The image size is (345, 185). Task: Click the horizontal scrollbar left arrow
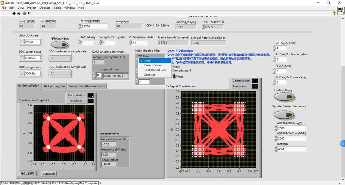[x=100, y=183]
